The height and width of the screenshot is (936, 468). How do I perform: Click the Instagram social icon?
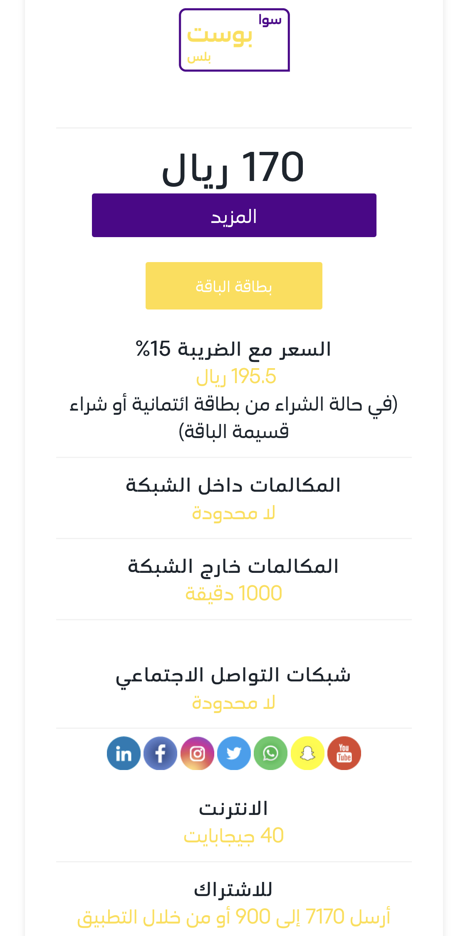point(197,753)
